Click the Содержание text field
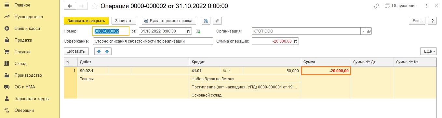The height and width of the screenshot is (118, 442). (153, 41)
